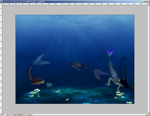Open the status bar info options arrow
This screenshot has width=150, height=116.
[x=29, y=115]
